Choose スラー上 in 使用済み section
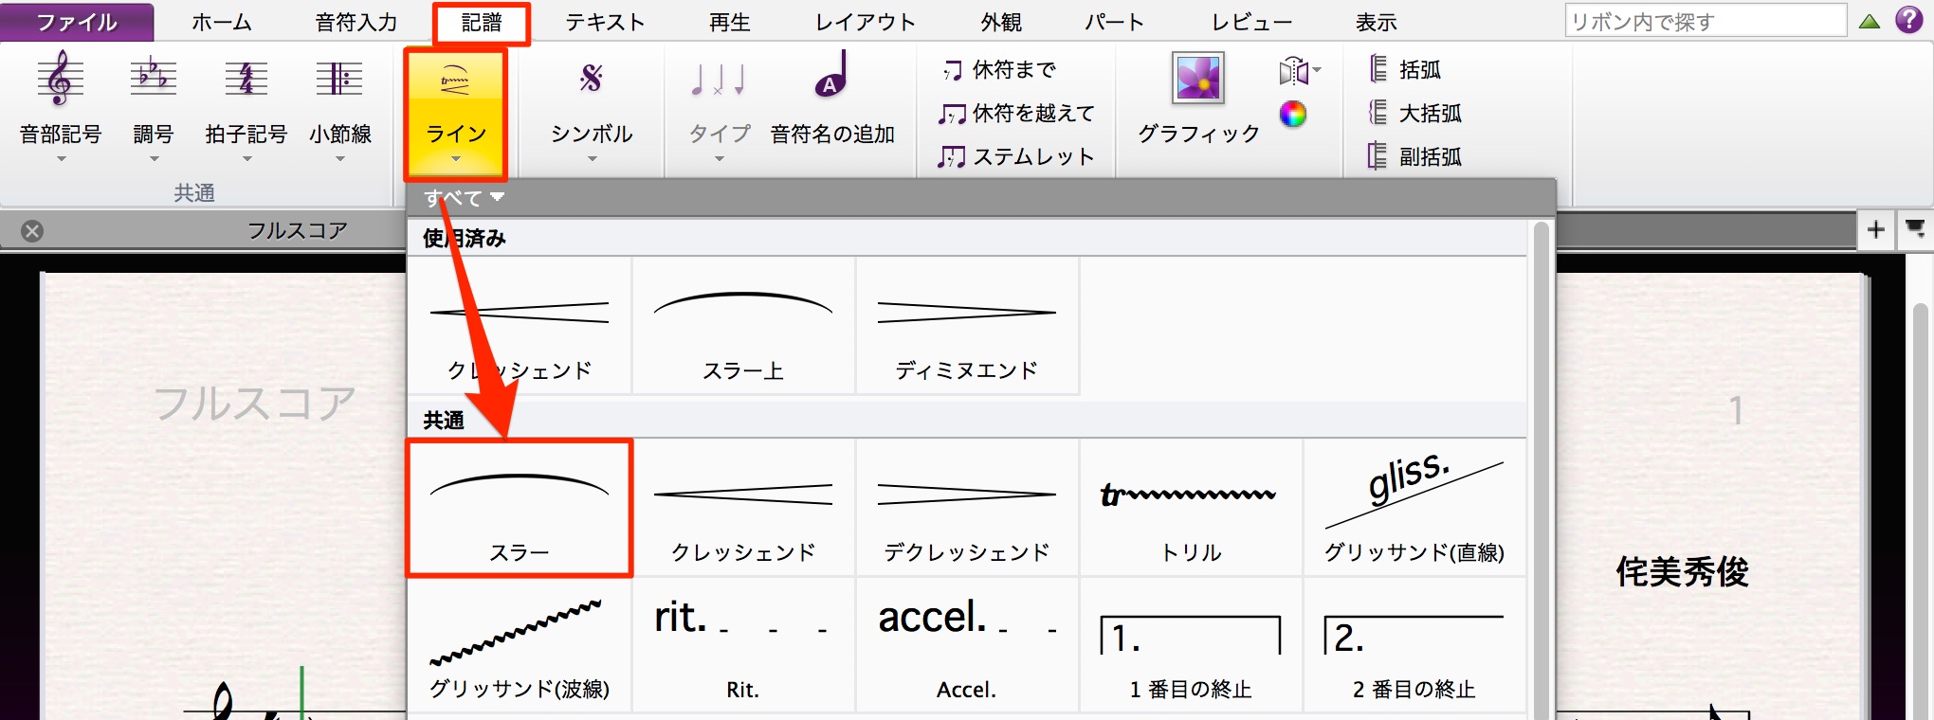Viewport: 1934px width, 720px height. coord(743,326)
